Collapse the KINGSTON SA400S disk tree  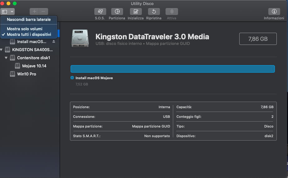click(x=2, y=50)
